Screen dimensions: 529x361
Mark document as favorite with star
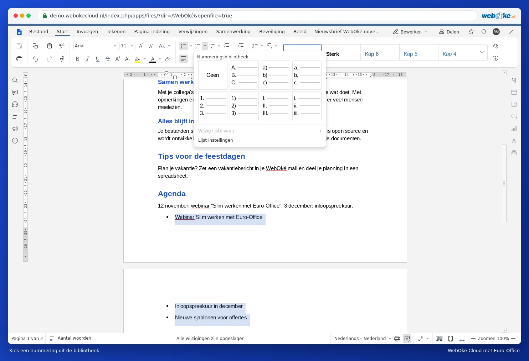click(471, 32)
